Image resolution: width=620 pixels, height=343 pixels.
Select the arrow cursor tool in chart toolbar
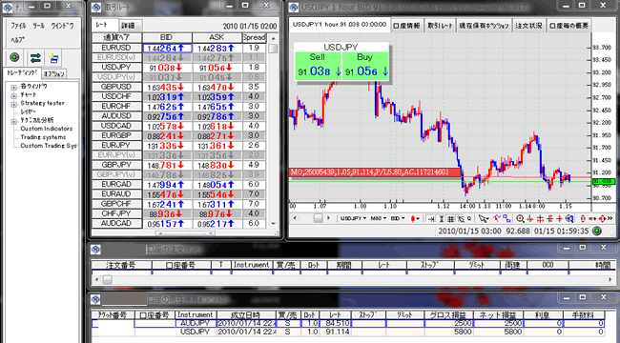[x=484, y=218]
